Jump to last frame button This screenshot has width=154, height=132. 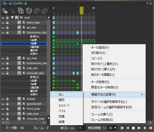point(150,128)
